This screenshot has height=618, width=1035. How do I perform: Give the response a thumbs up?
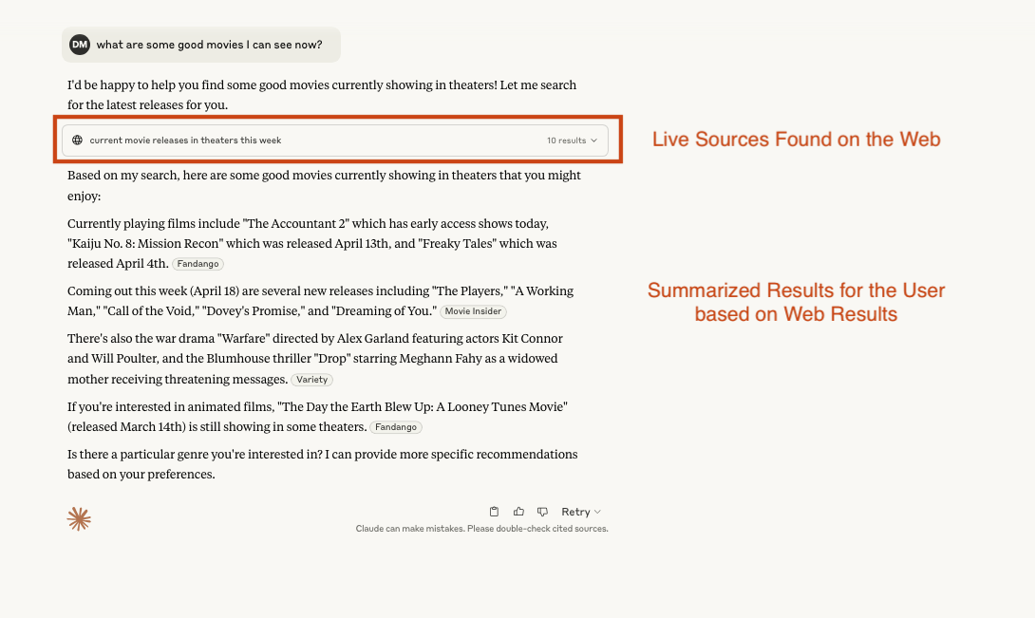click(518, 512)
